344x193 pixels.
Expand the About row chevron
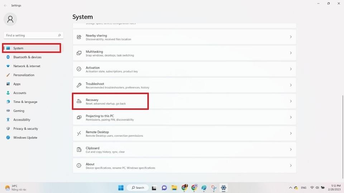tap(291, 166)
